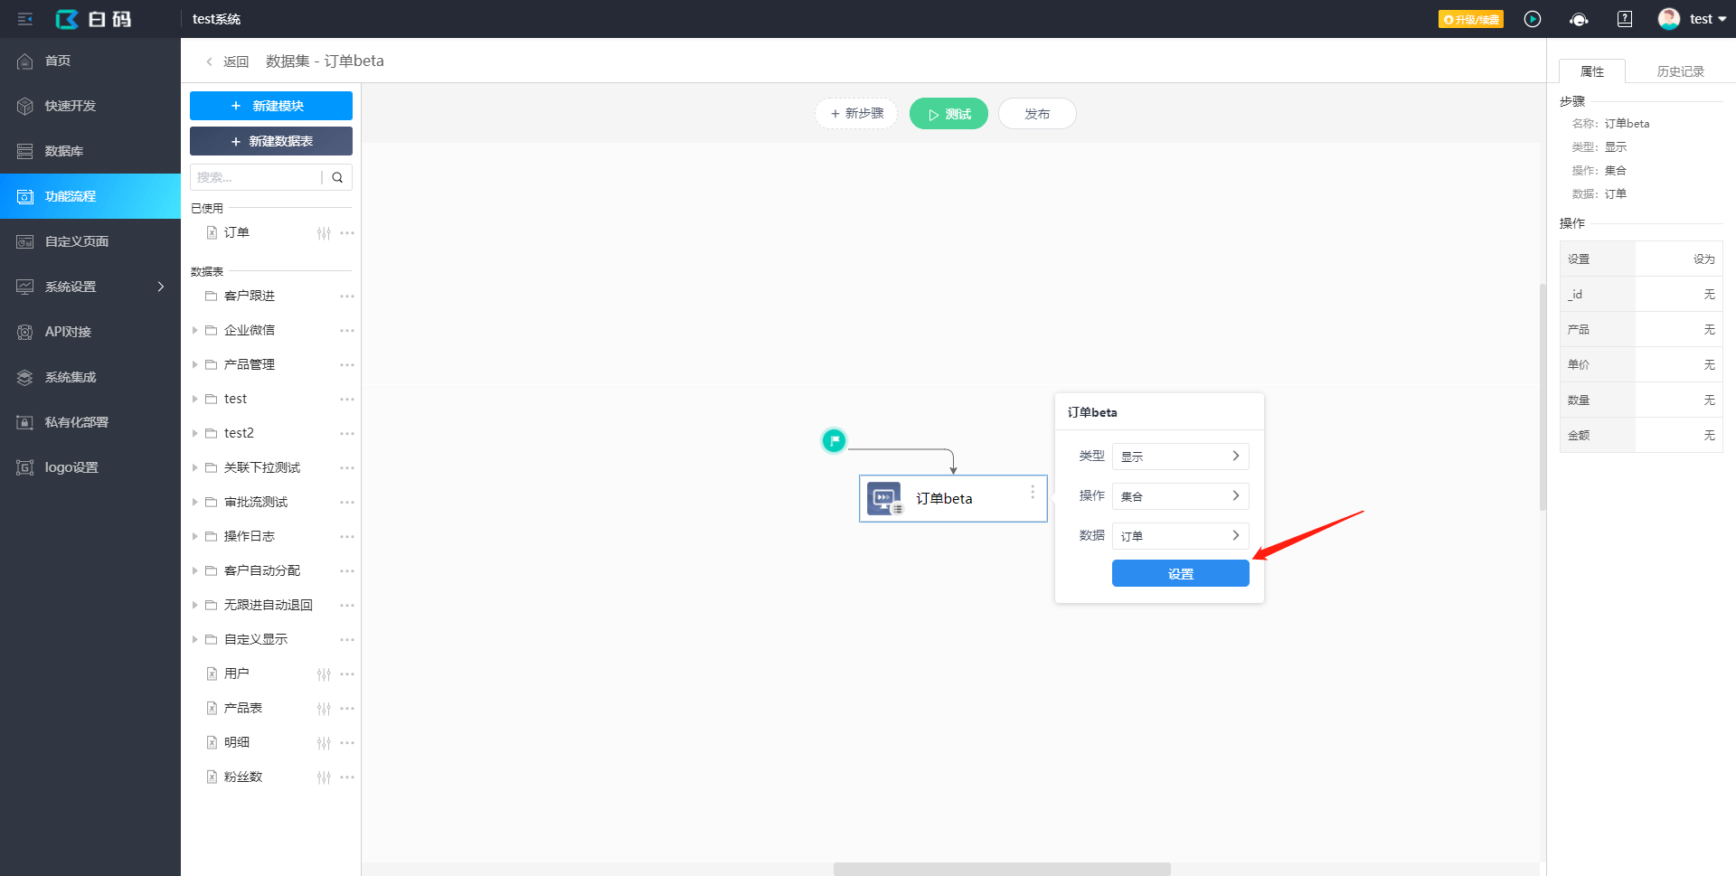Click the horizontal scrollbar at canvas bottom
The width and height of the screenshot is (1736, 876).
pyautogui.click(x=1002, y=869)
